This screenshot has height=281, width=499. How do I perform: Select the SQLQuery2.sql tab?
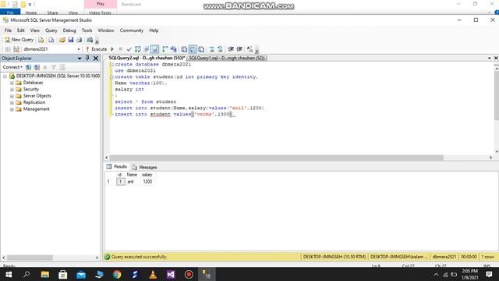147,58
